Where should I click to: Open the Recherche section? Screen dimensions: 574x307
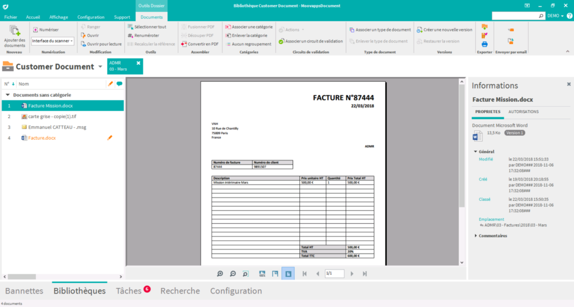coord(180,291)
